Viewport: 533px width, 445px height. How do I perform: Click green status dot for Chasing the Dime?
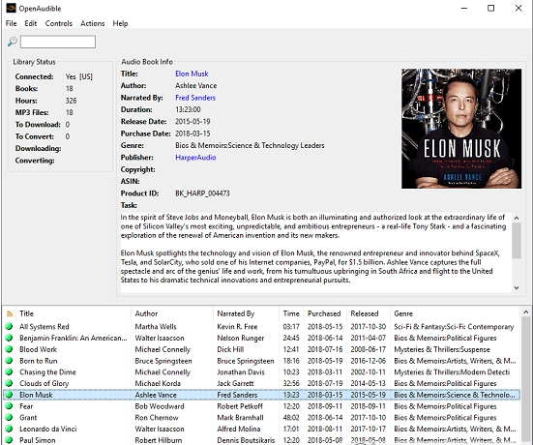point(9,371)
